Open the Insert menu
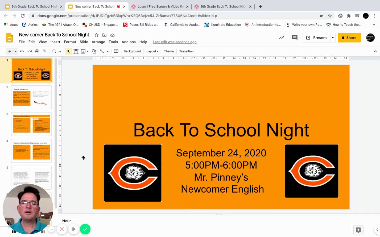This screenshot has height=237, width=380. tap(55, 42)
